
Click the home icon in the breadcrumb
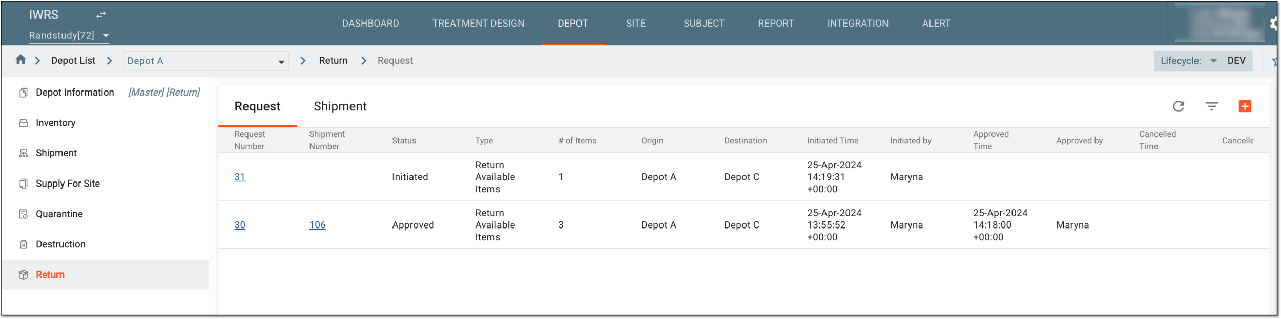click(x=20, y=60)
